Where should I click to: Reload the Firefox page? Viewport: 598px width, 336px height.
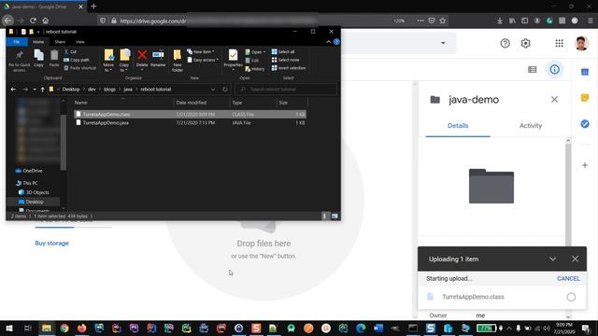pyautogui.click(x=34, y=21)
